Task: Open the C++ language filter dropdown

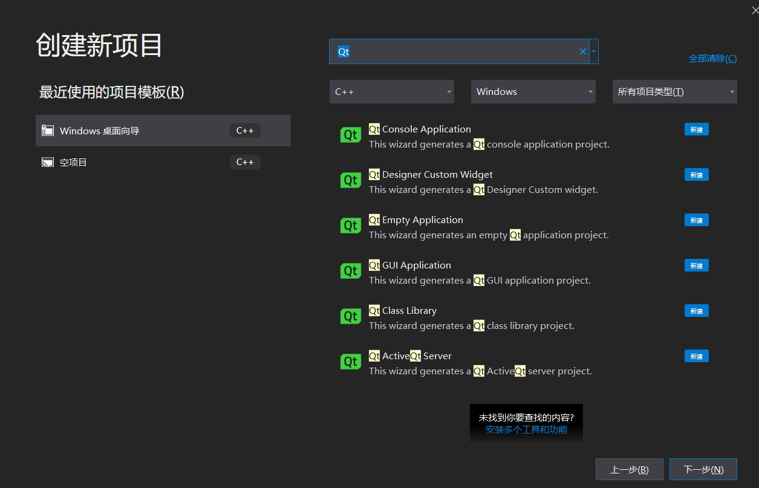Action: point(392,92)
